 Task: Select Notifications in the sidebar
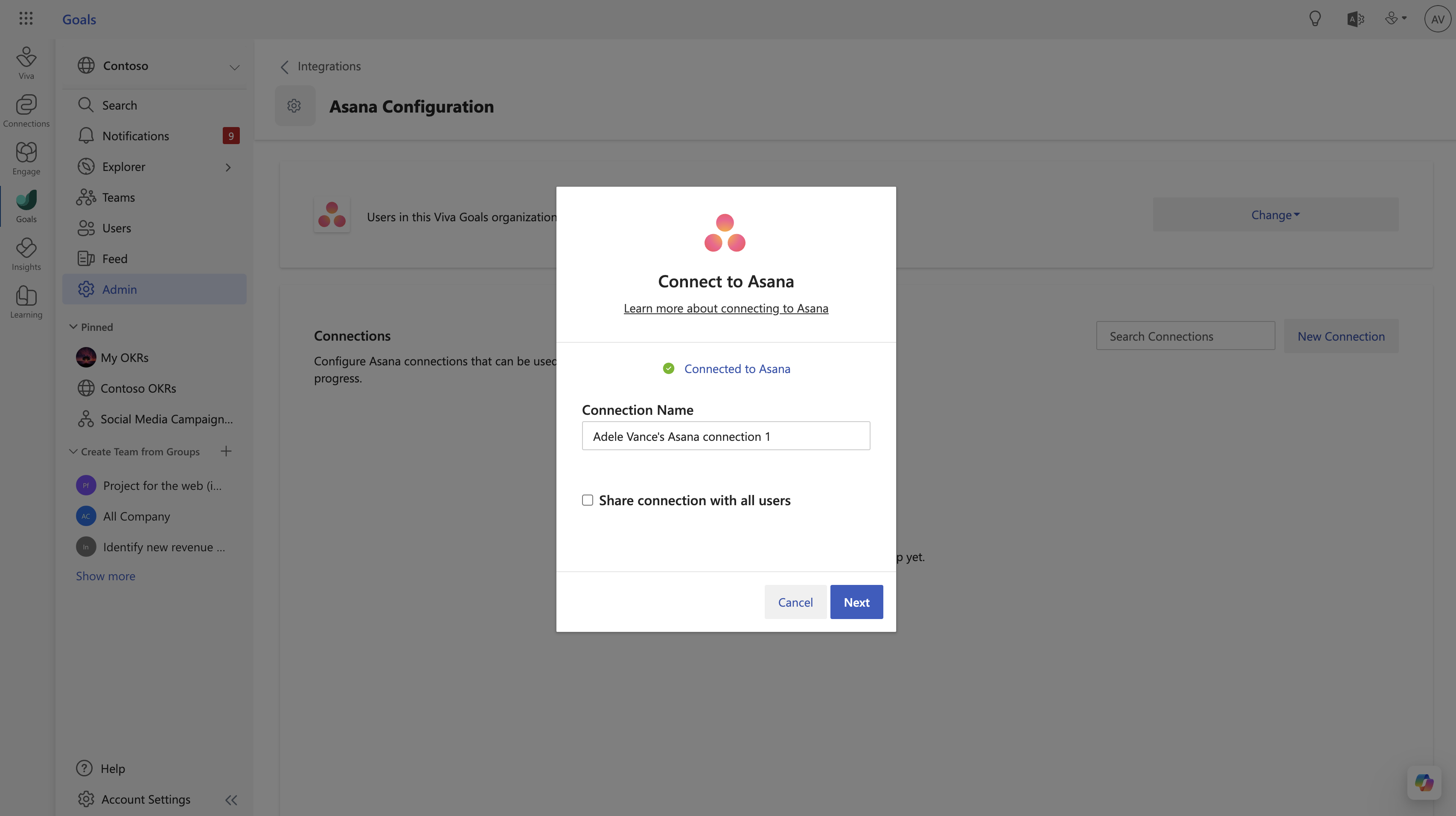136,136
